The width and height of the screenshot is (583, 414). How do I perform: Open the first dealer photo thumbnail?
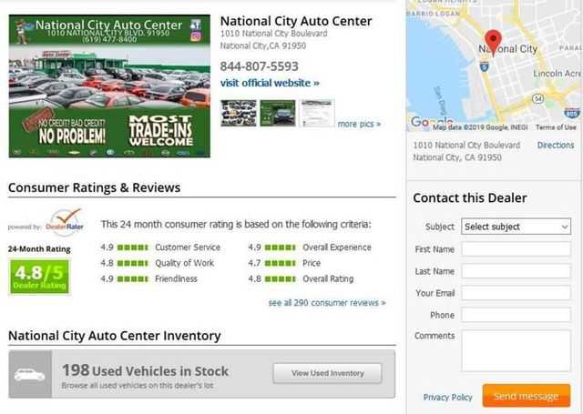pyautogui.click(x=238, y=113)
